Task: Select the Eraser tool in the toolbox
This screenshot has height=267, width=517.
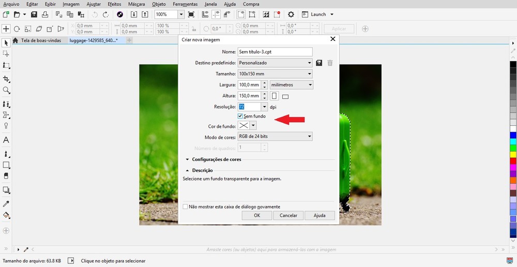Action: click(x=6, y=176)
